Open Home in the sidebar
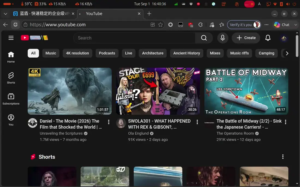The width and height of the screenshot is (300, 187). tap(11, 57)
